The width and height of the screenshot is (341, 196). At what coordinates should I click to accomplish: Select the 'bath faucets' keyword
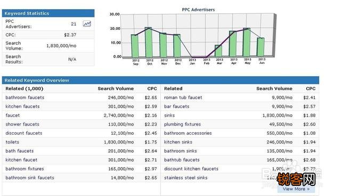pos(20,151)
